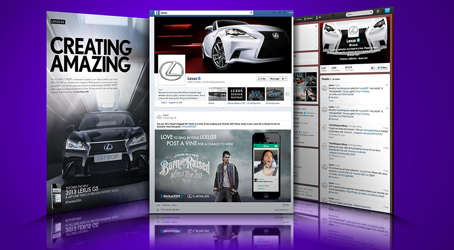This screenshot has width=454, height=250.
Task: Open the LS Configurator app thumbnail
Action: 256,94
